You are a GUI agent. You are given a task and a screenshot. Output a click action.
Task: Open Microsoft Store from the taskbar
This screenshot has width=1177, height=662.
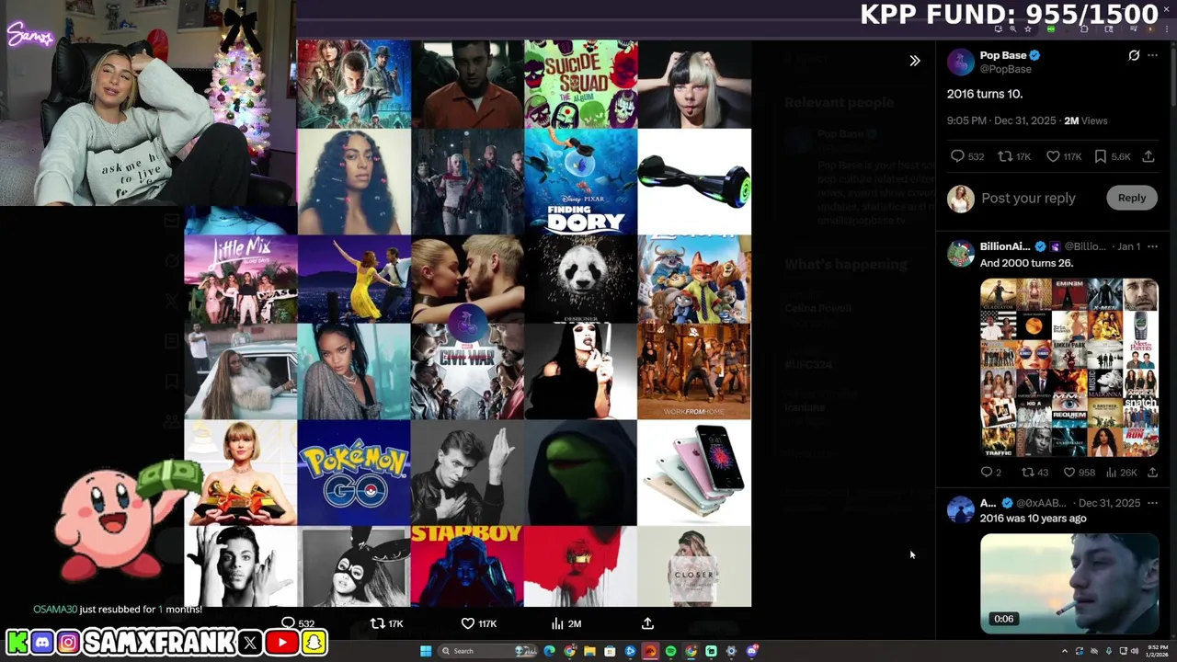610,651
